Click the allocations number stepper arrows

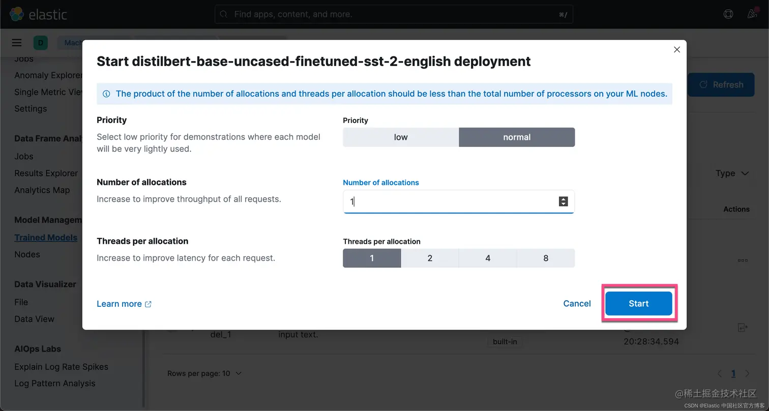click(563, 202)
